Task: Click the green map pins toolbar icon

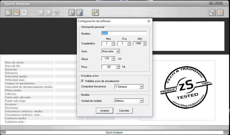Action: point(95,13)
